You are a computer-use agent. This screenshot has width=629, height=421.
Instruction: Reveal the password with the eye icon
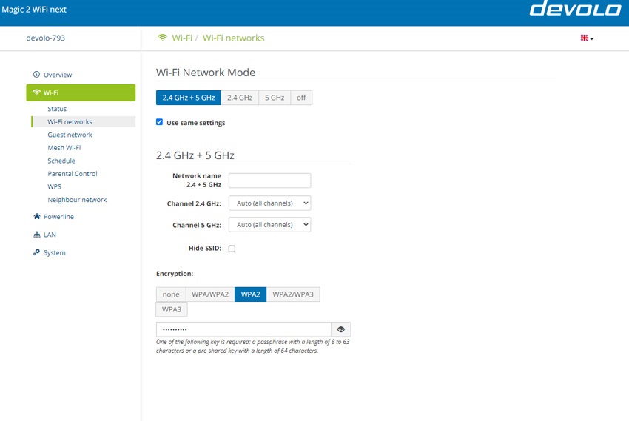pyautogui.click(x=341, y=329)
